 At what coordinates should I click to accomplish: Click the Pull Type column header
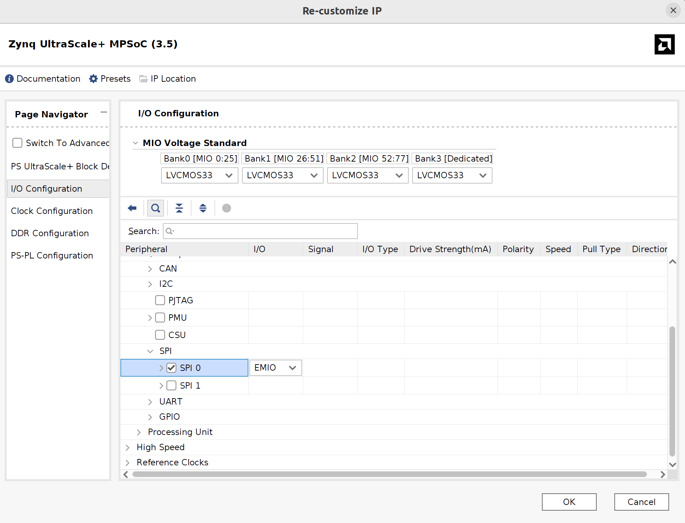pos(602,249)
